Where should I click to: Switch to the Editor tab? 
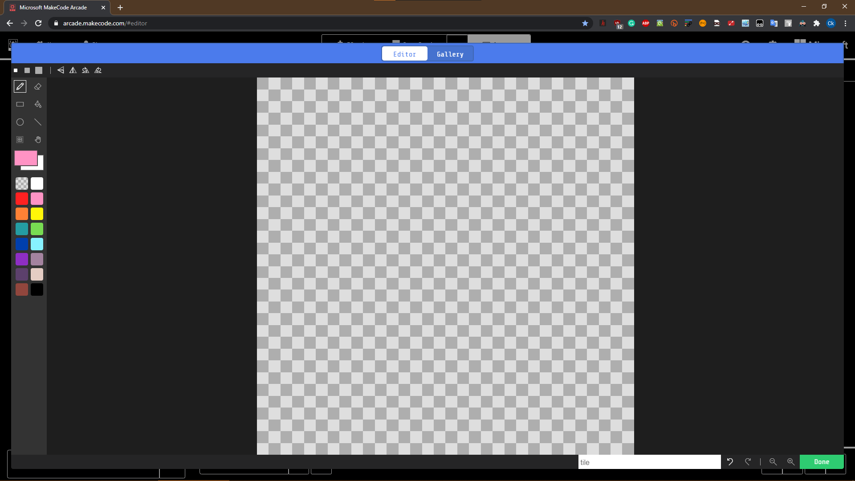pyautogui.click(x=404, y=53)
